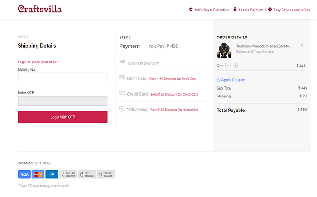The width and height of the screenshot is (317, 197).
Task: Remove the Peacock necklace from order
Action: 302,45
